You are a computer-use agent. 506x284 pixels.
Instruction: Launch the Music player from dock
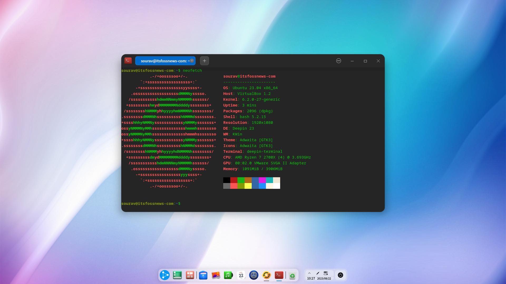coord(228,275)
